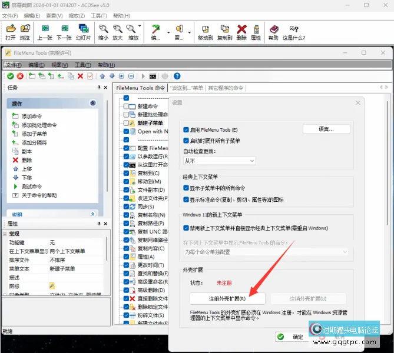Toggle expand all submenus at startup checkbox
This screenshot has width=394, height=353.
pyautogui.click(x=186, y=141)
